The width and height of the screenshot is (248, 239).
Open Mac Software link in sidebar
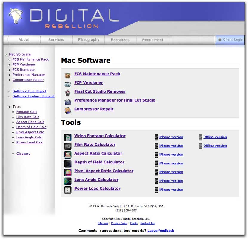coord(20,54)
